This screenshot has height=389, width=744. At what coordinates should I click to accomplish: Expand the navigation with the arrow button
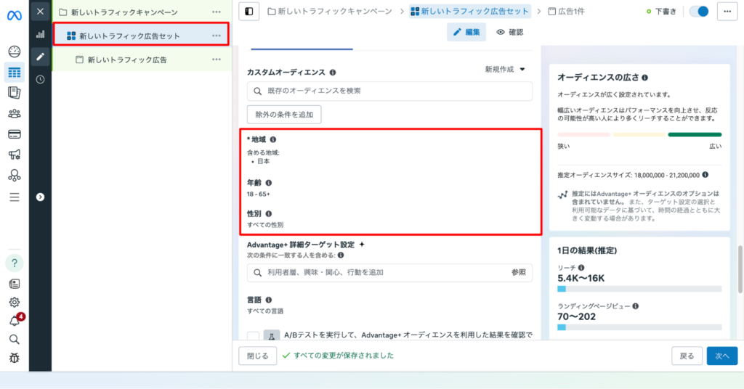pos(40,197)
